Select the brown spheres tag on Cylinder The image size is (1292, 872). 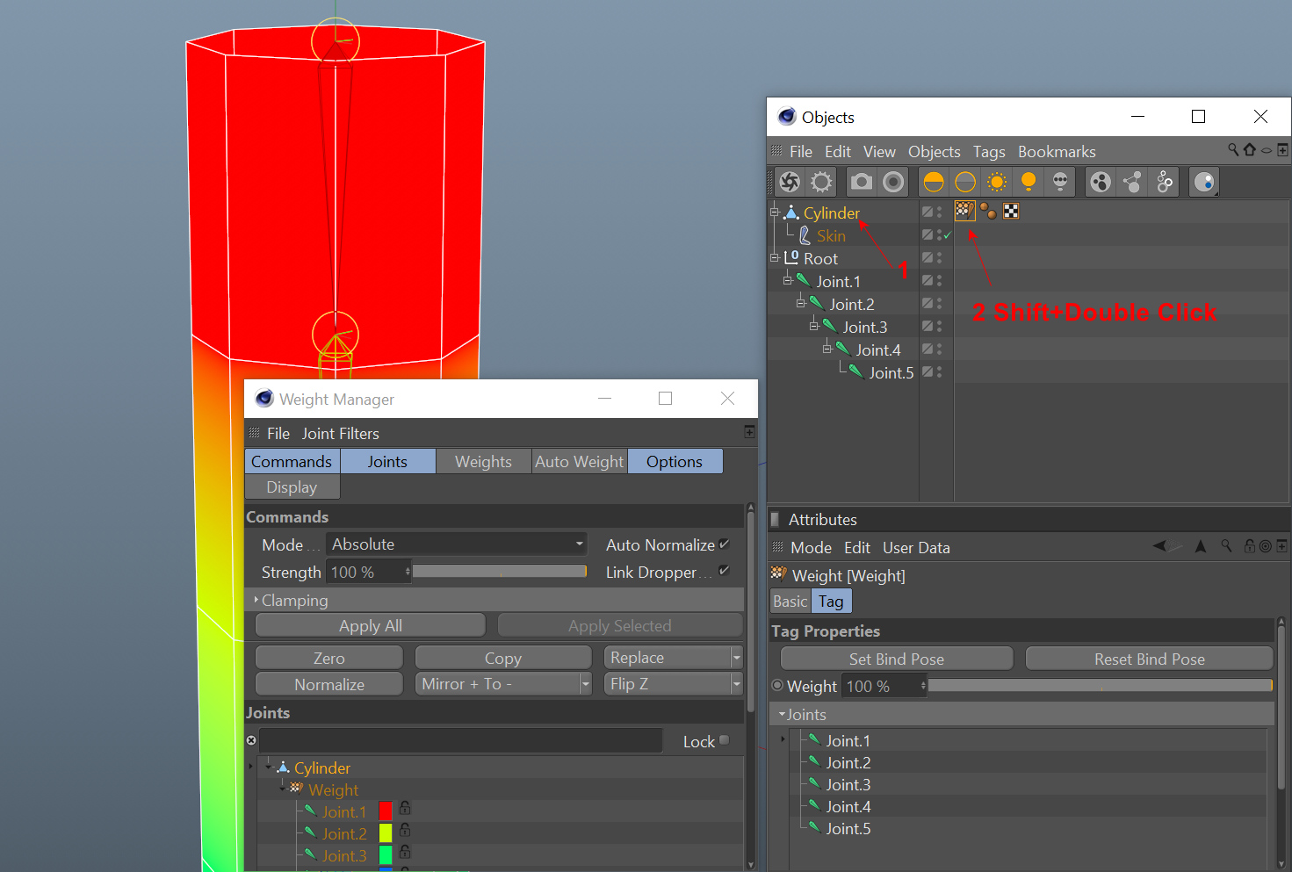coord(988,211)
